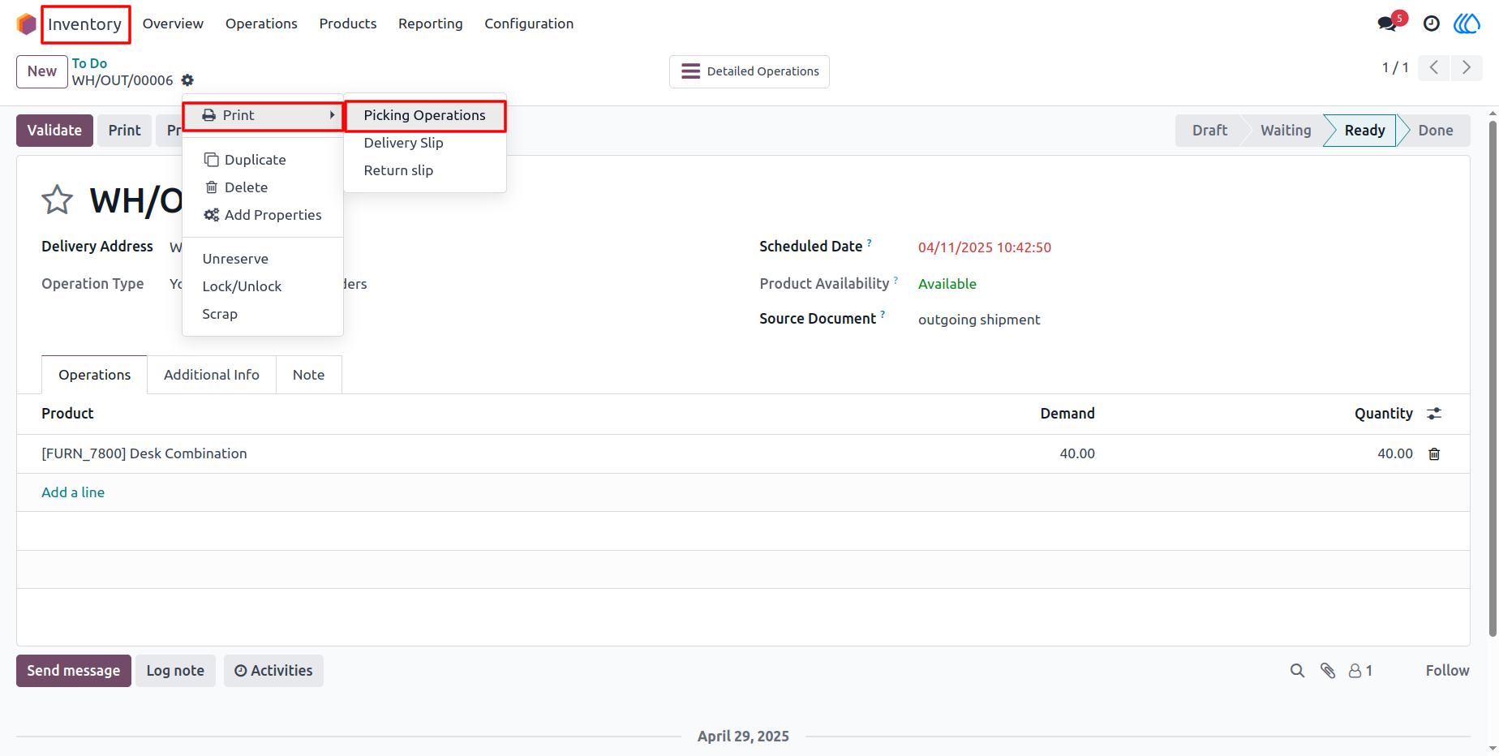Set status to Done in status bar

[x=1435, y=131]
